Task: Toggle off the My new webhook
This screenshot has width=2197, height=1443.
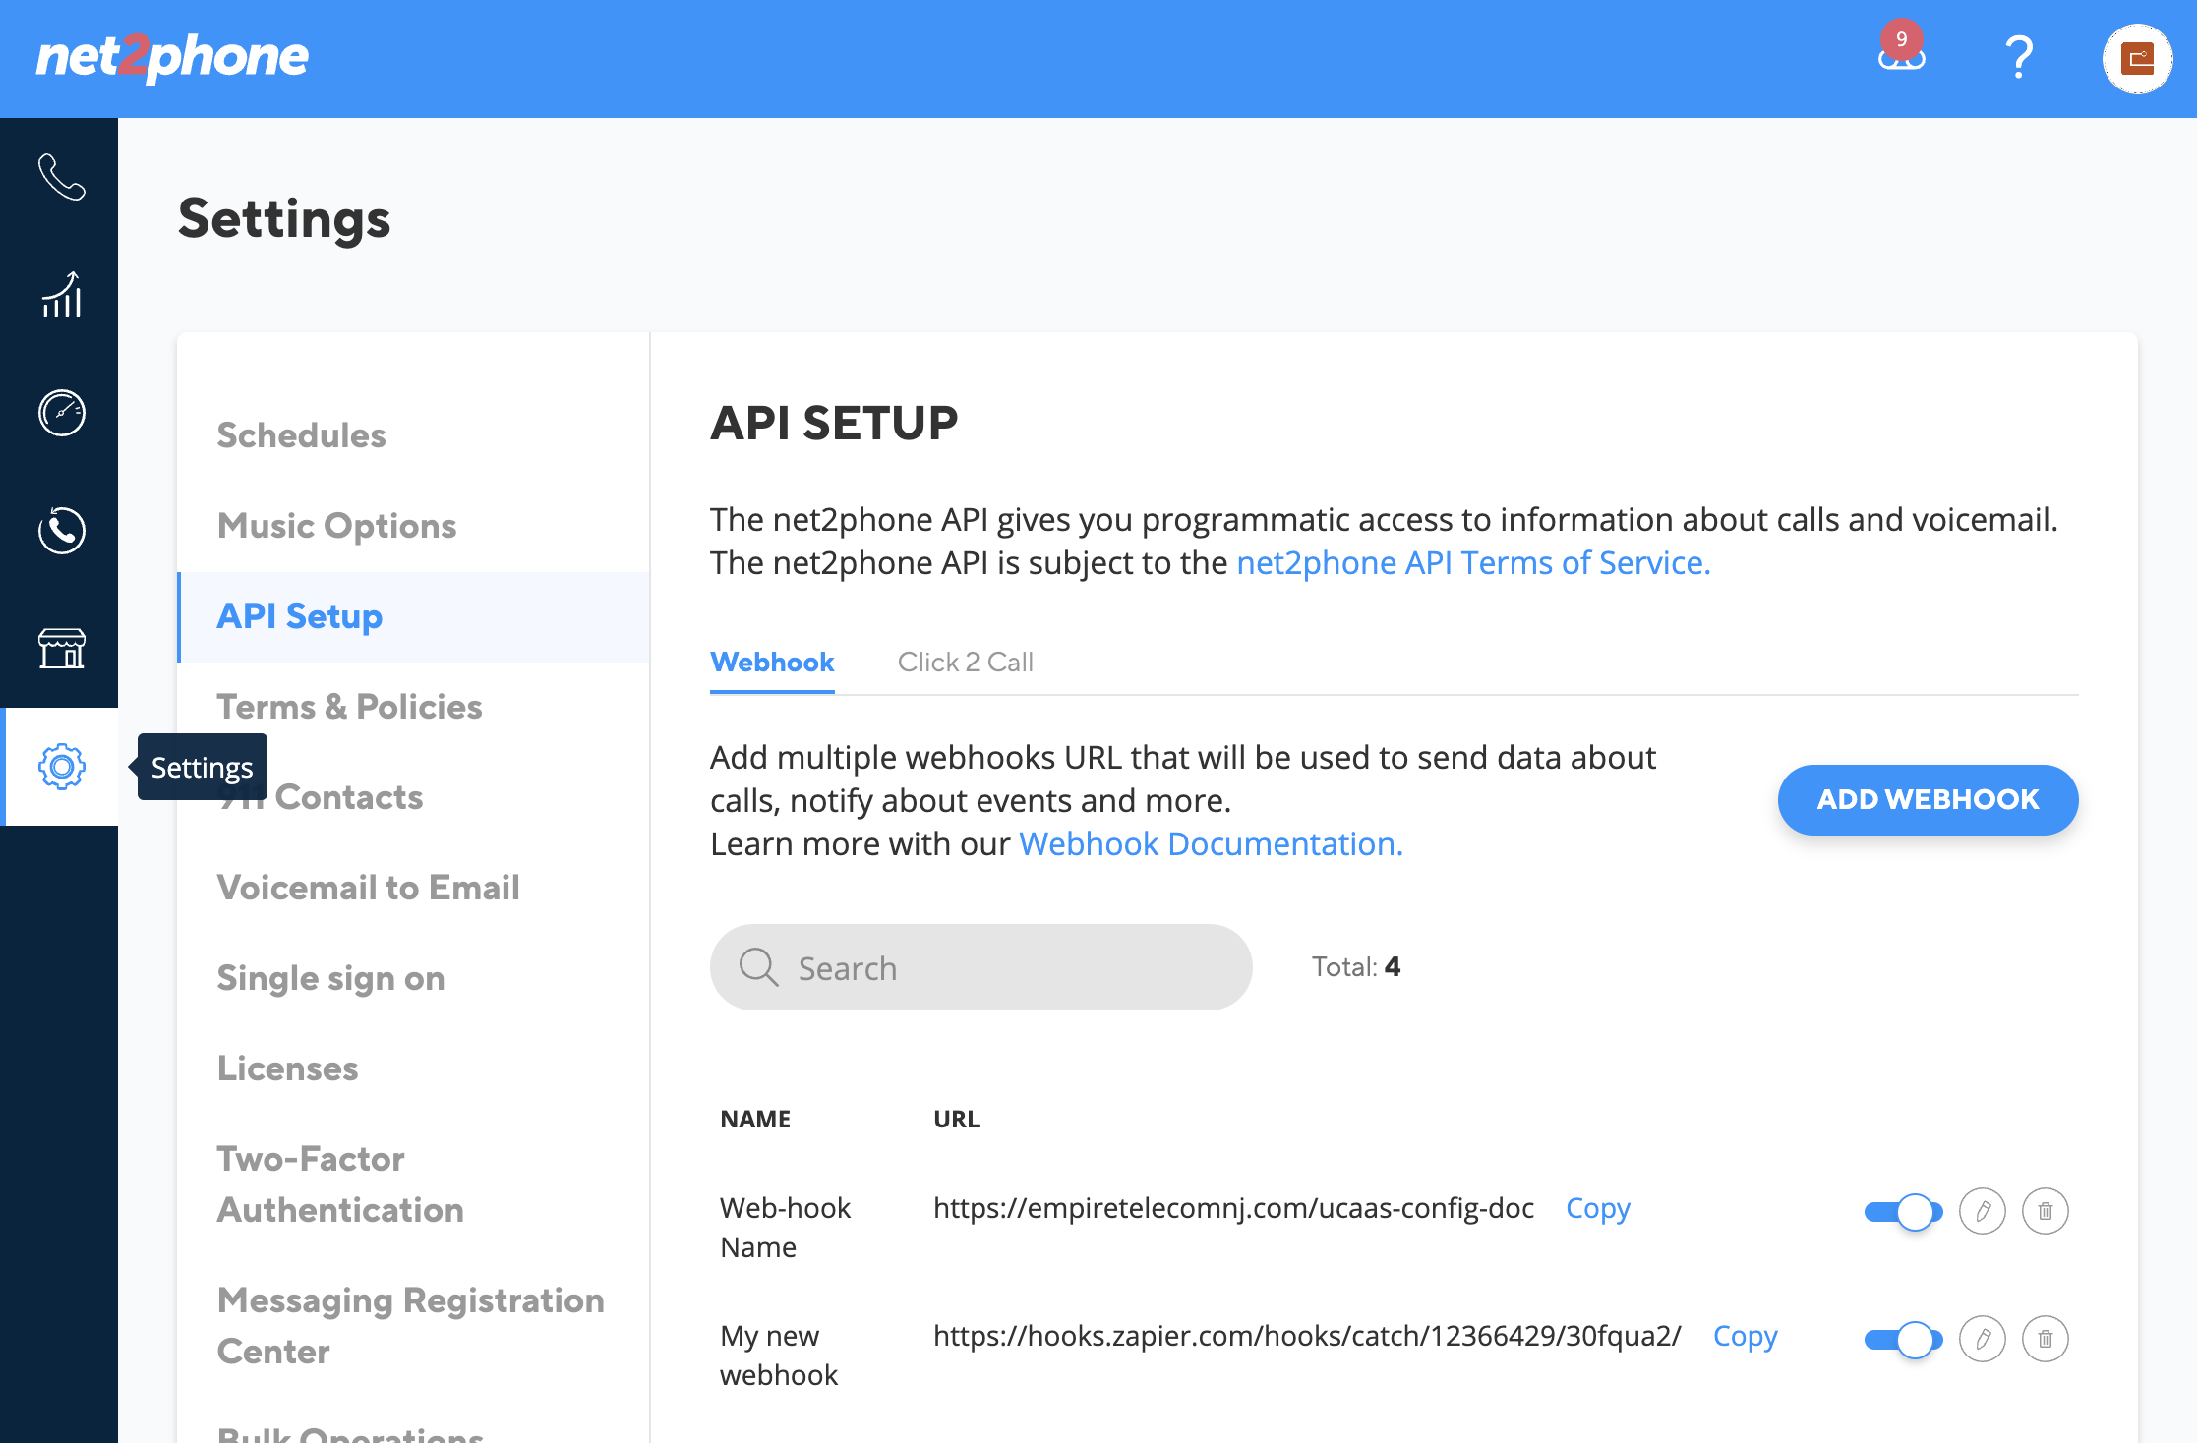Action: tap(1903, 1339)
